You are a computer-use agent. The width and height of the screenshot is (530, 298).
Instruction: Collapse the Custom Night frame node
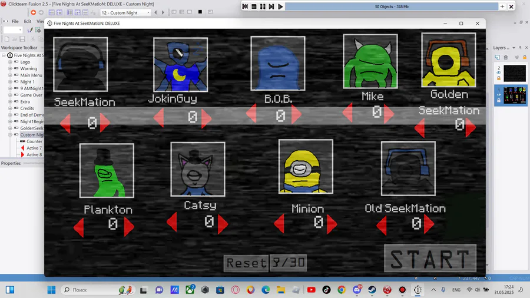point(10,134)
